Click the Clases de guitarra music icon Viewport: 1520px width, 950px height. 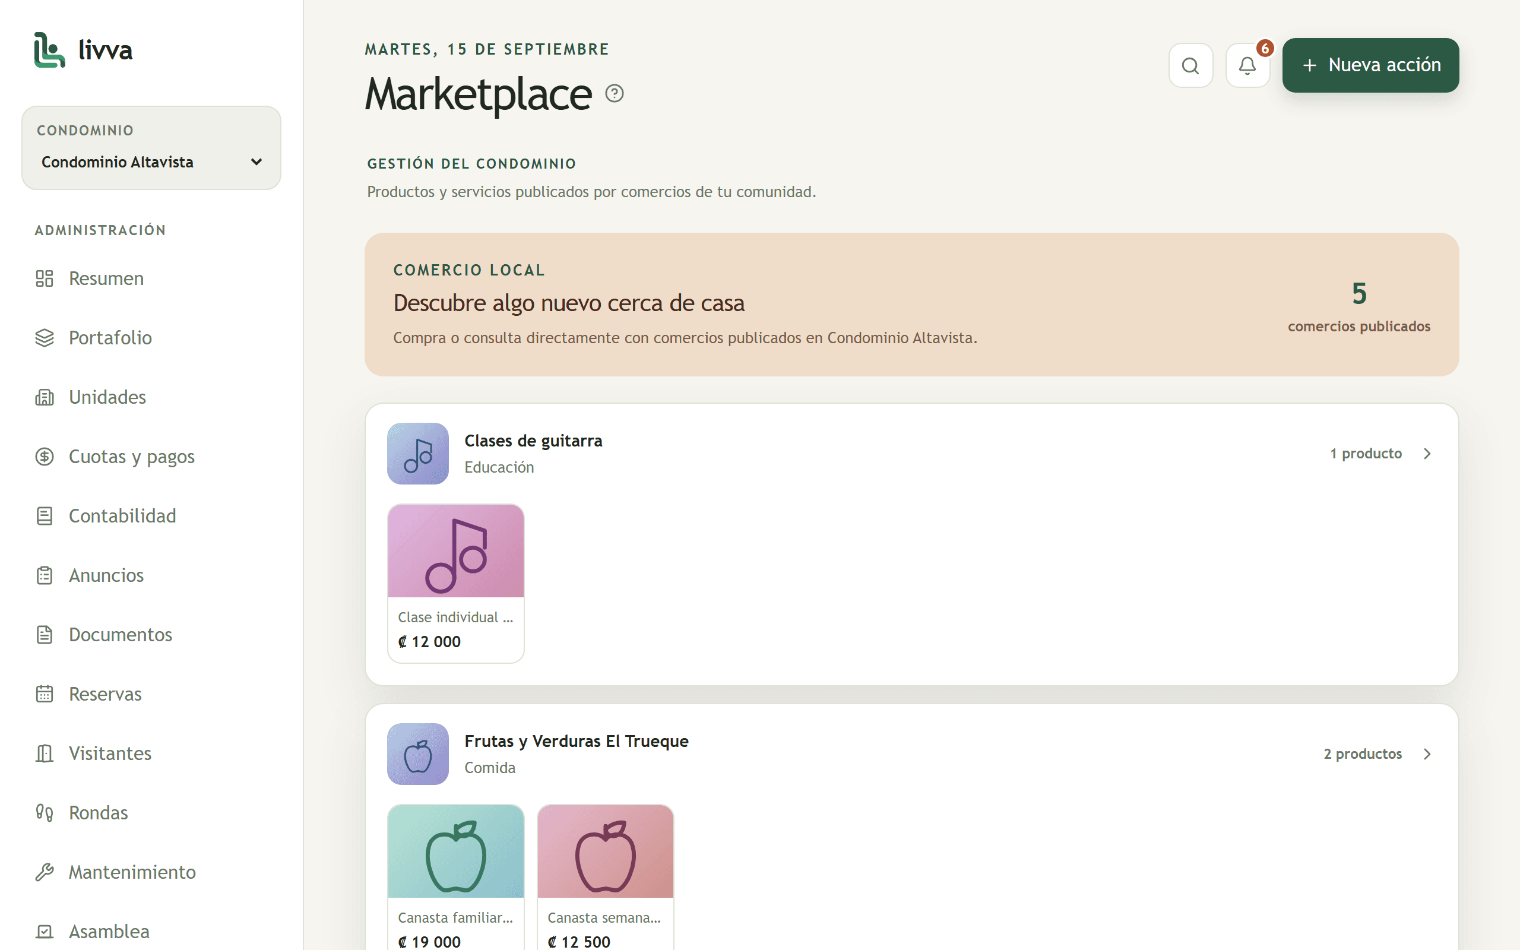coord(417,454)
